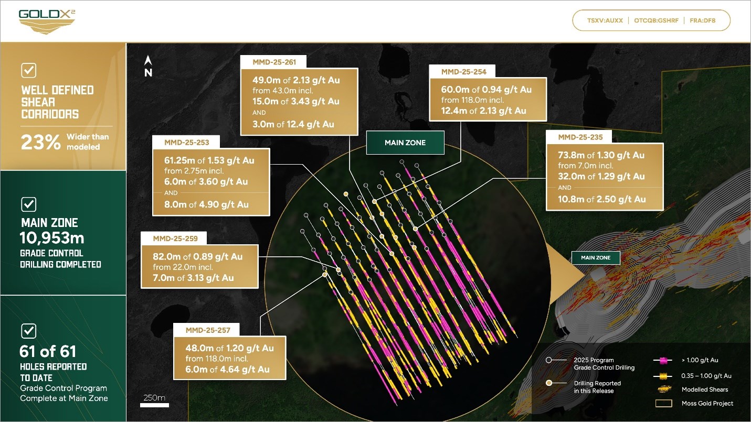
Task: Click the yellow 0.35–1.00 g/t Au swatch
Action: [x=663, y=376]
